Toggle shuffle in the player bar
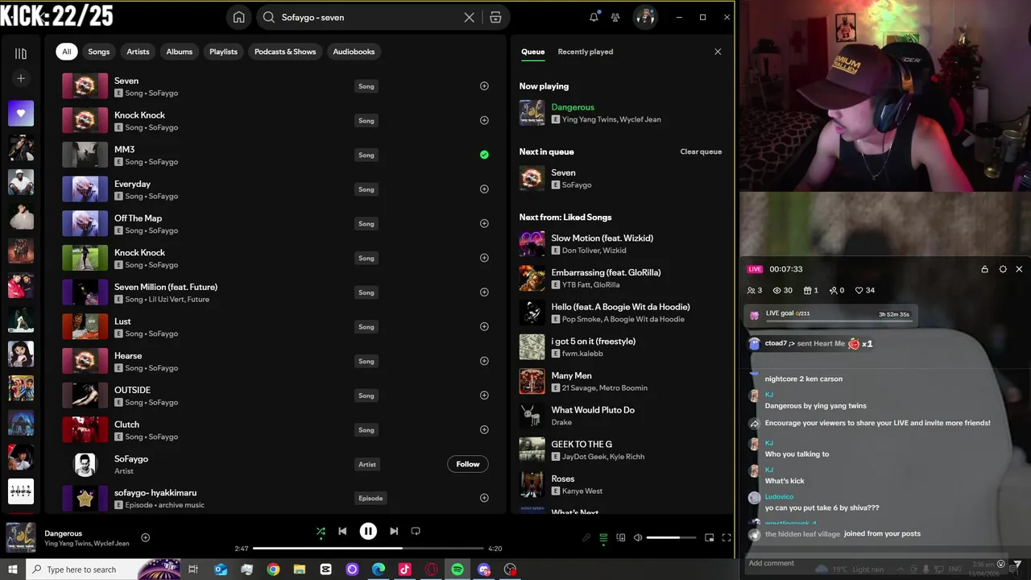This screenshot has width=1031, height=580. (321, 531)
